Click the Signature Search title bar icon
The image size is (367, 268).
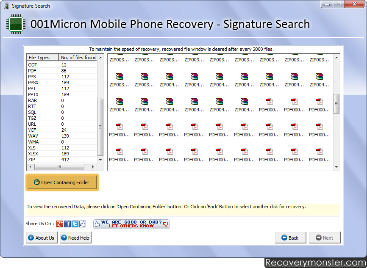point(6,6)
